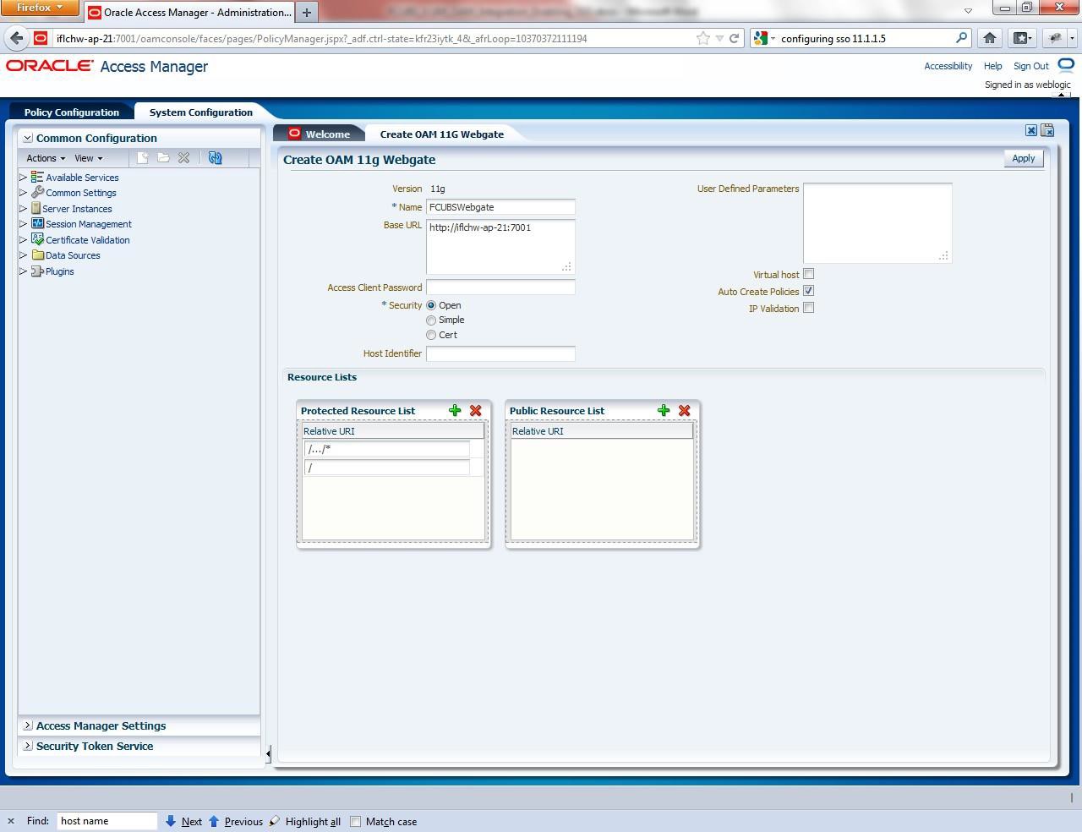Reload page using refresh icon

click(735, 38)
